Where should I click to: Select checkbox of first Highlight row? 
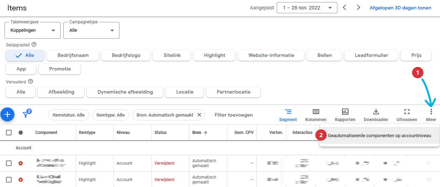pyautogui.click(x=9, y=163)
